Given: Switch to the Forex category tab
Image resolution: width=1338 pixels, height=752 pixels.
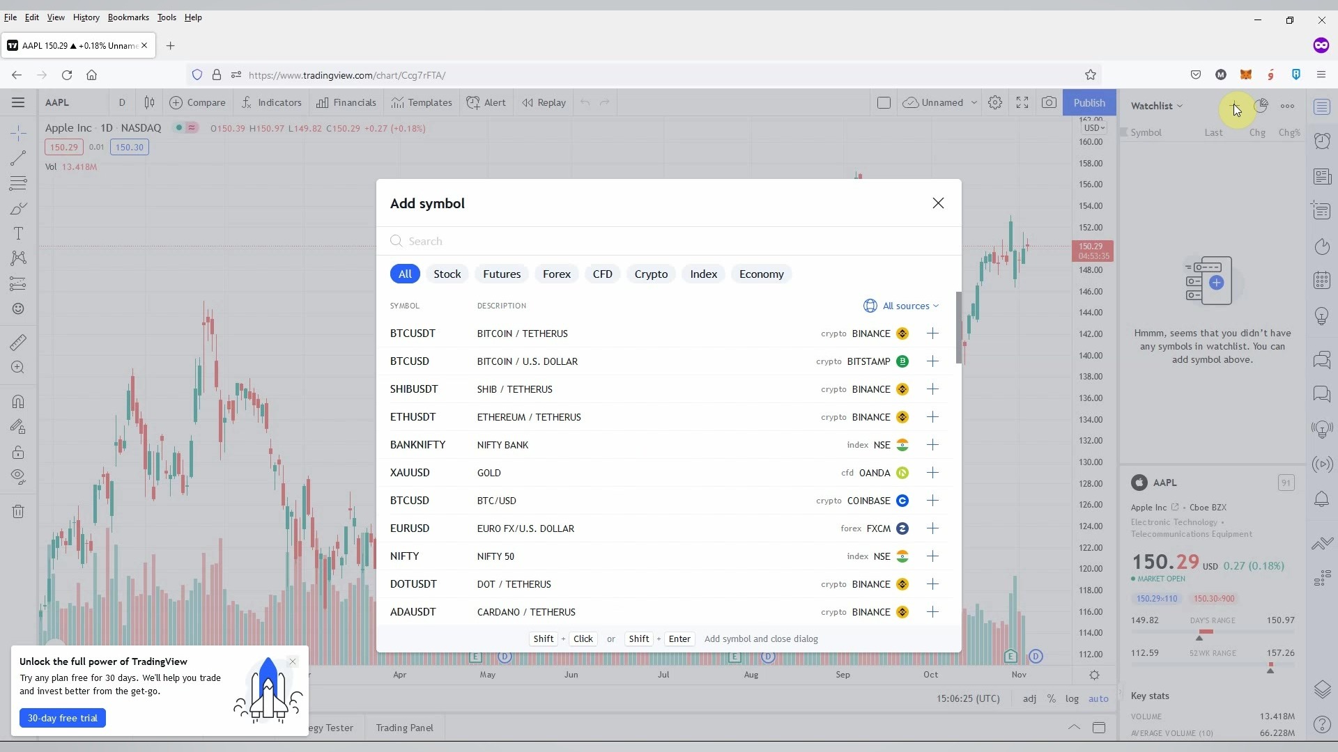Looking at the screenshot, I should coord(556,274).
